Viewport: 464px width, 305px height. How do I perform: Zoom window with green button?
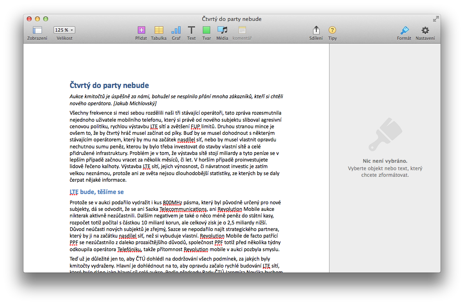click(46, 19)
